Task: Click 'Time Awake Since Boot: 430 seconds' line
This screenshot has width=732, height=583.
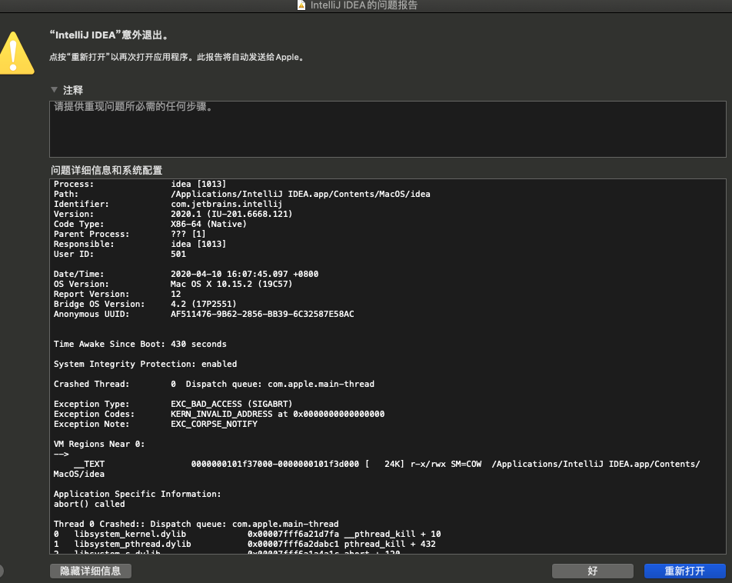Action: coord(140,345)
